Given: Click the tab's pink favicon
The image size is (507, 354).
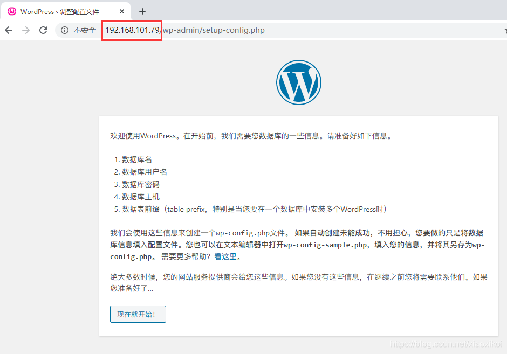Looking at the screenshot, I should 12,12.
